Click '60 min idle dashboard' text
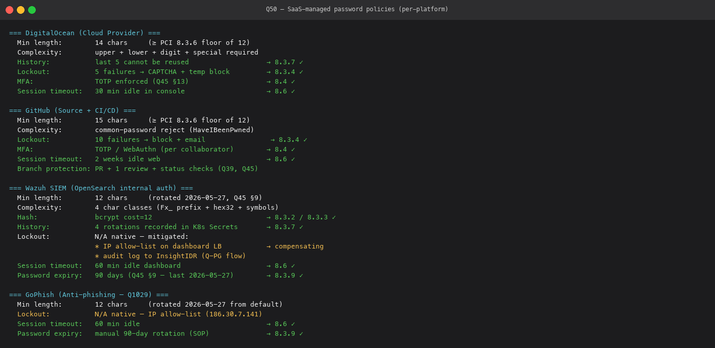Viewport: 715px width, 348px height. click(138, 265)
